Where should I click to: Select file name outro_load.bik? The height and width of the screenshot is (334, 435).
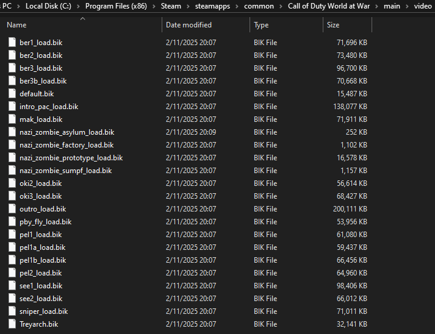[x=43, y=209]
